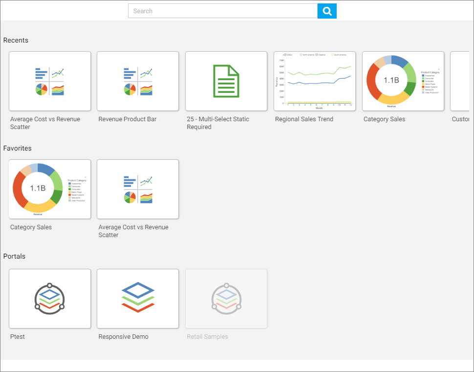Click the Revenue Product Bar label
Screen dimensions: 474x372
pos(128,119)
